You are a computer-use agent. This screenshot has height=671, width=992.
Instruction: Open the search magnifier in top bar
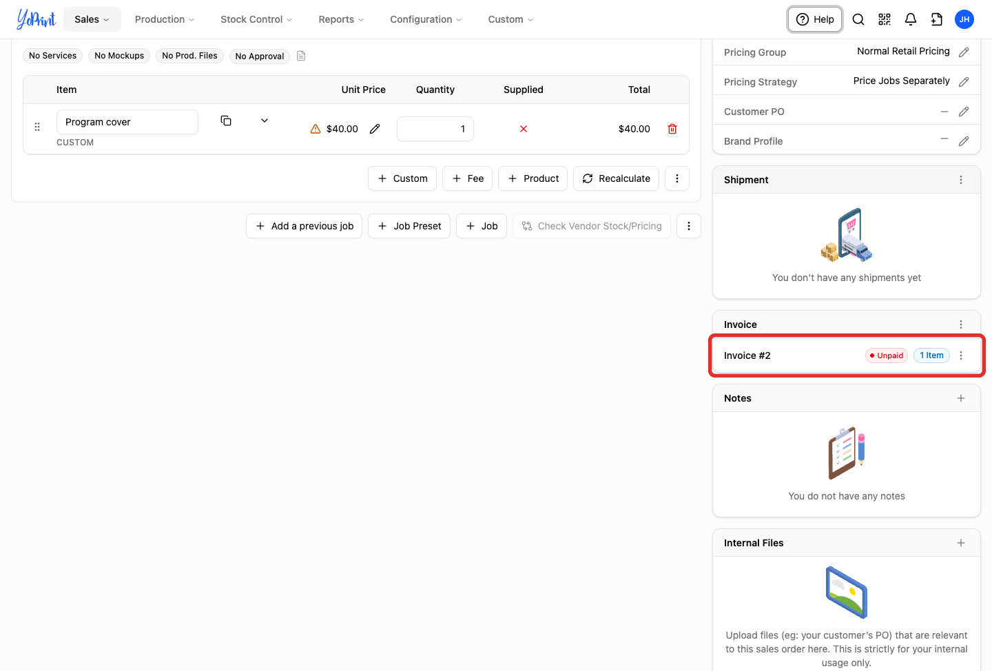pos(858,19)
